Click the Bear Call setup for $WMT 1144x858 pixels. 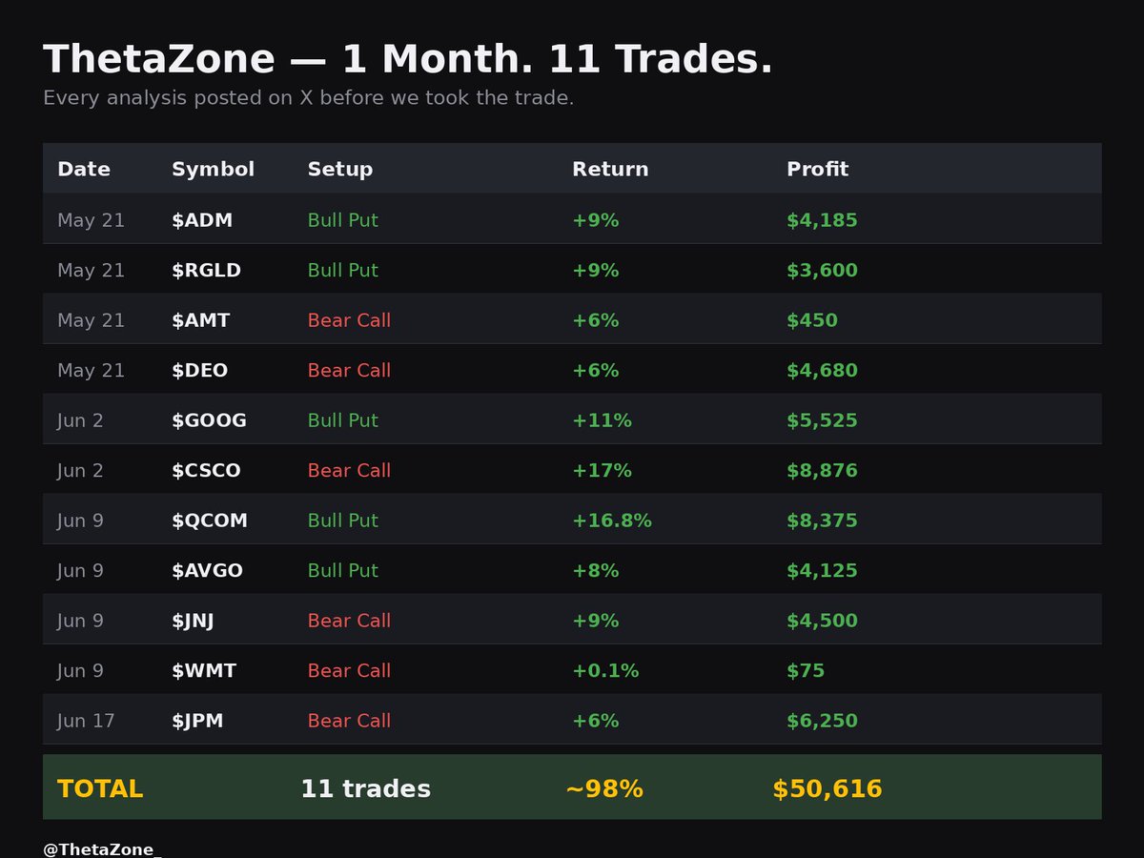pos(349,671)
